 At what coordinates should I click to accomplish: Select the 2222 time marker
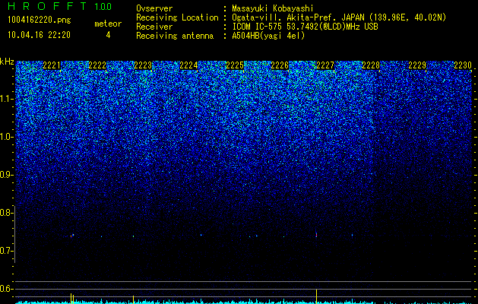click(x=97, y=65)
